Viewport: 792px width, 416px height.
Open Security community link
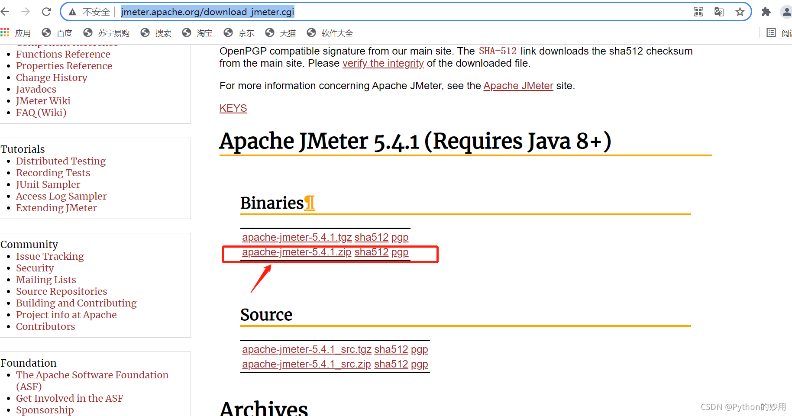(x=35, y=268)
